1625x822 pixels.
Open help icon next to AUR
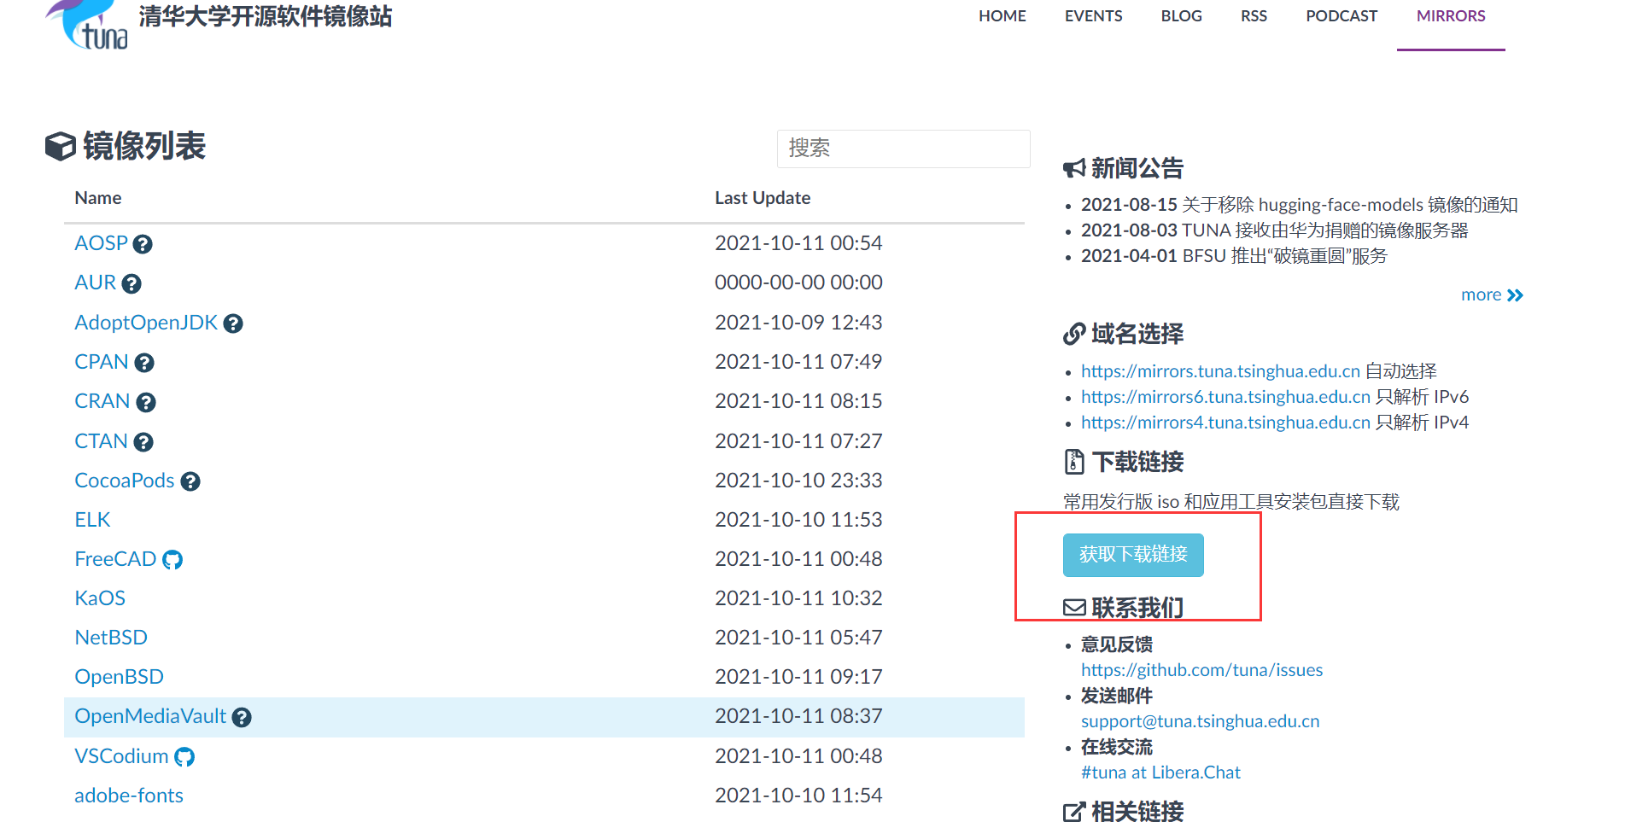click(x=132, y=284)
